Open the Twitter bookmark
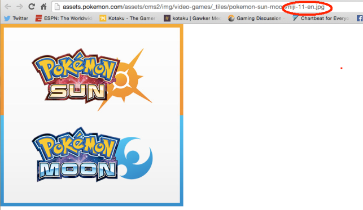This screenshot has width=363, height=210. [16, 18]
